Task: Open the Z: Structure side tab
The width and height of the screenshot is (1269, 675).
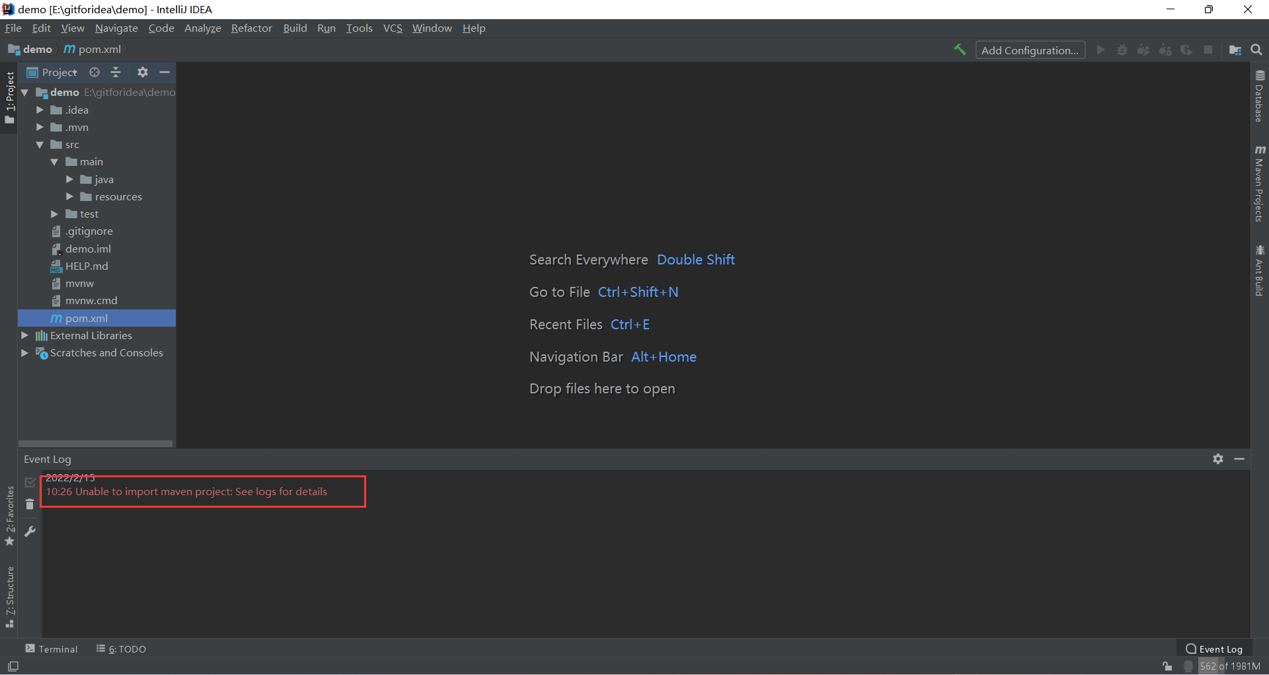Action: point(9,597)
